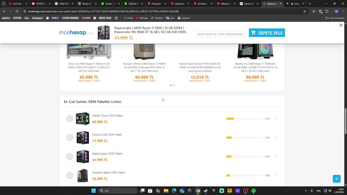Switch to the Clavier Ga browser tab
347x195 pixels.
pyautogui.click(x=249, y=4)
